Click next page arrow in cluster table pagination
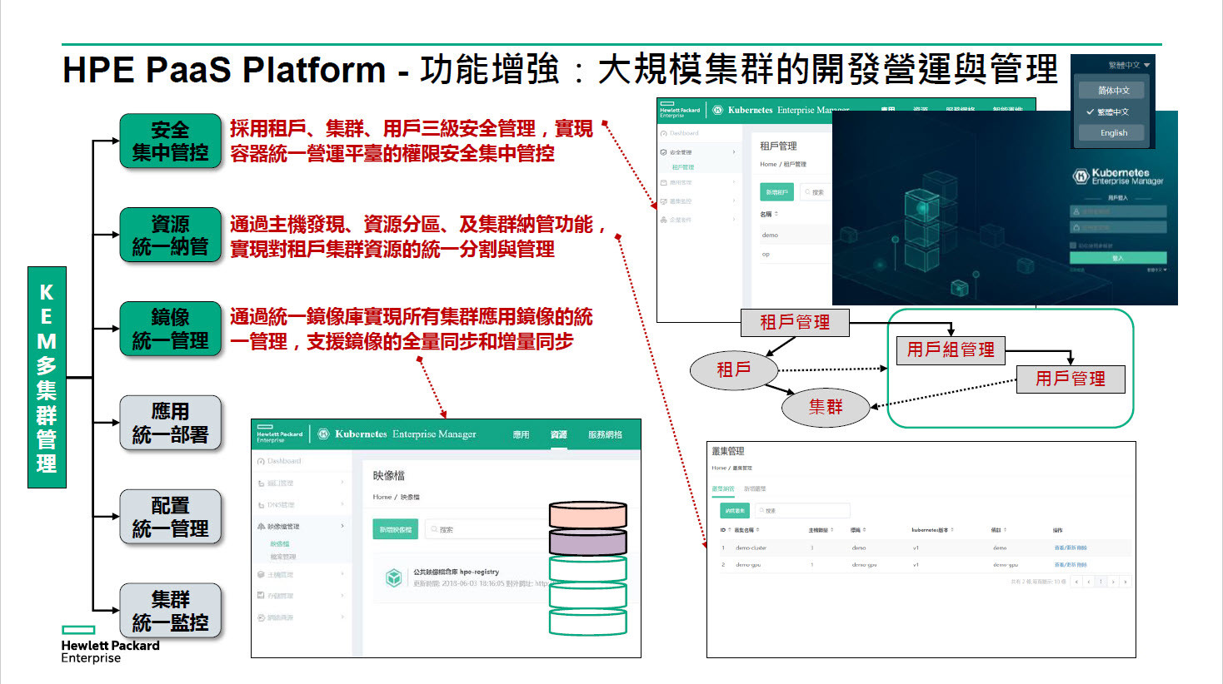 [1113, 582]
